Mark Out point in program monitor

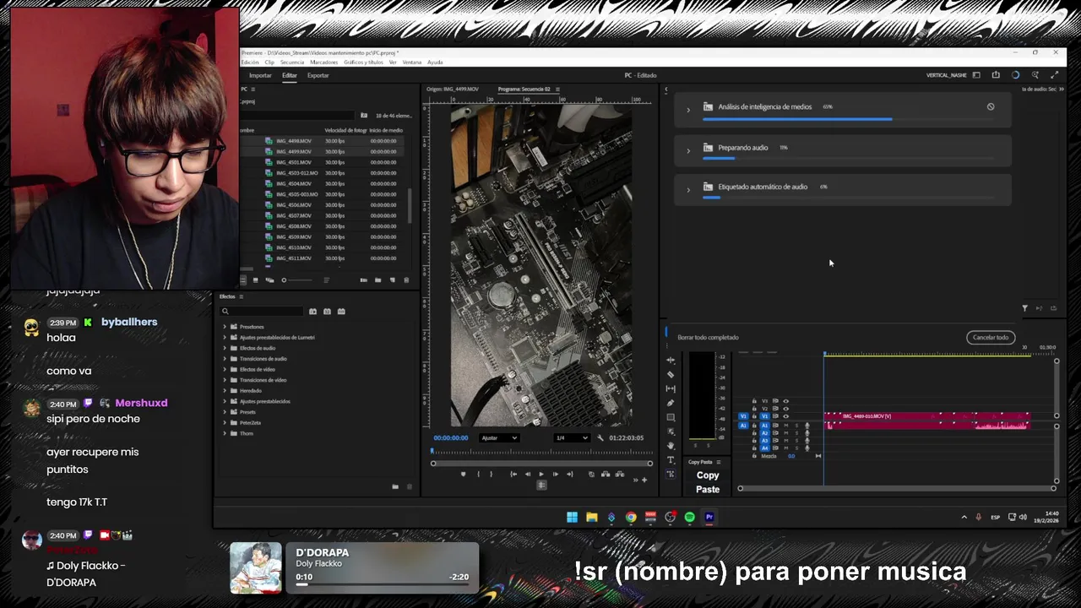(x=492, y=474)
